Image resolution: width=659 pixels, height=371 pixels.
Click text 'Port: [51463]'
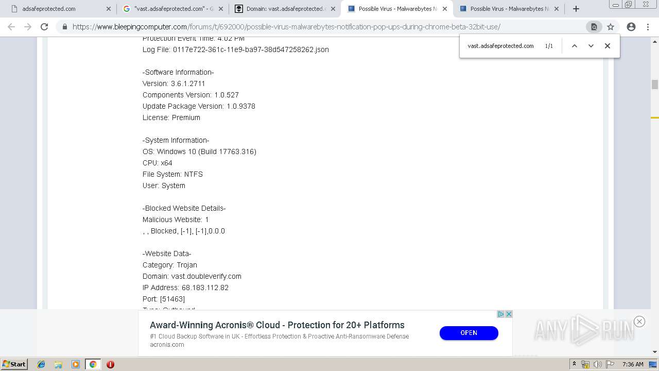[x=164, y=299]
